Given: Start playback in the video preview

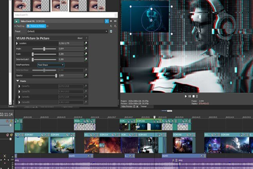Looking at the screenshot, I should pyautogui.click(x=186, y=96).
